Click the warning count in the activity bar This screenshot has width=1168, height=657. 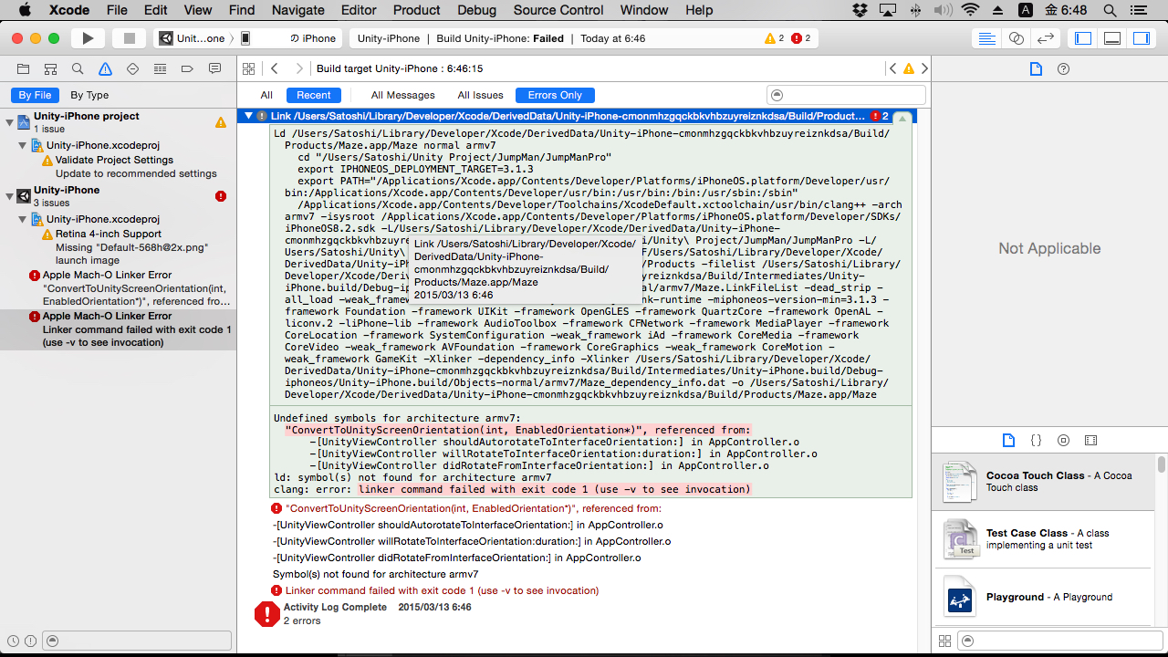(775, 38)
